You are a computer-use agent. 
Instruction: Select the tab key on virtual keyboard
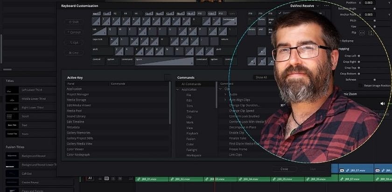[x=99, y=31]
